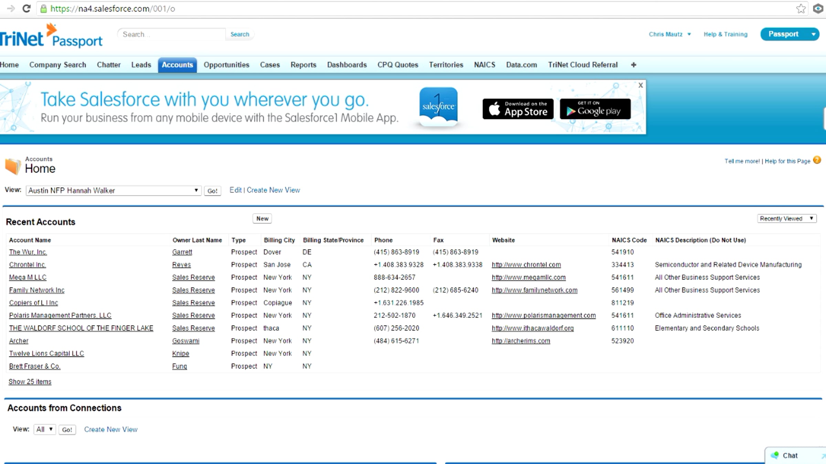Expand the Recently Viewed dropdown
The image size is (826, 464).
(786, 219)
